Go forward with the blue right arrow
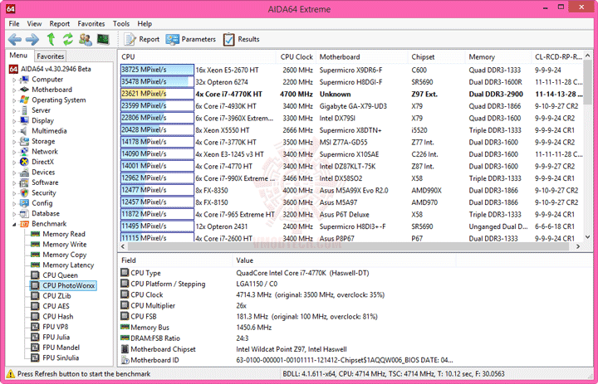 tap(32, 39)
